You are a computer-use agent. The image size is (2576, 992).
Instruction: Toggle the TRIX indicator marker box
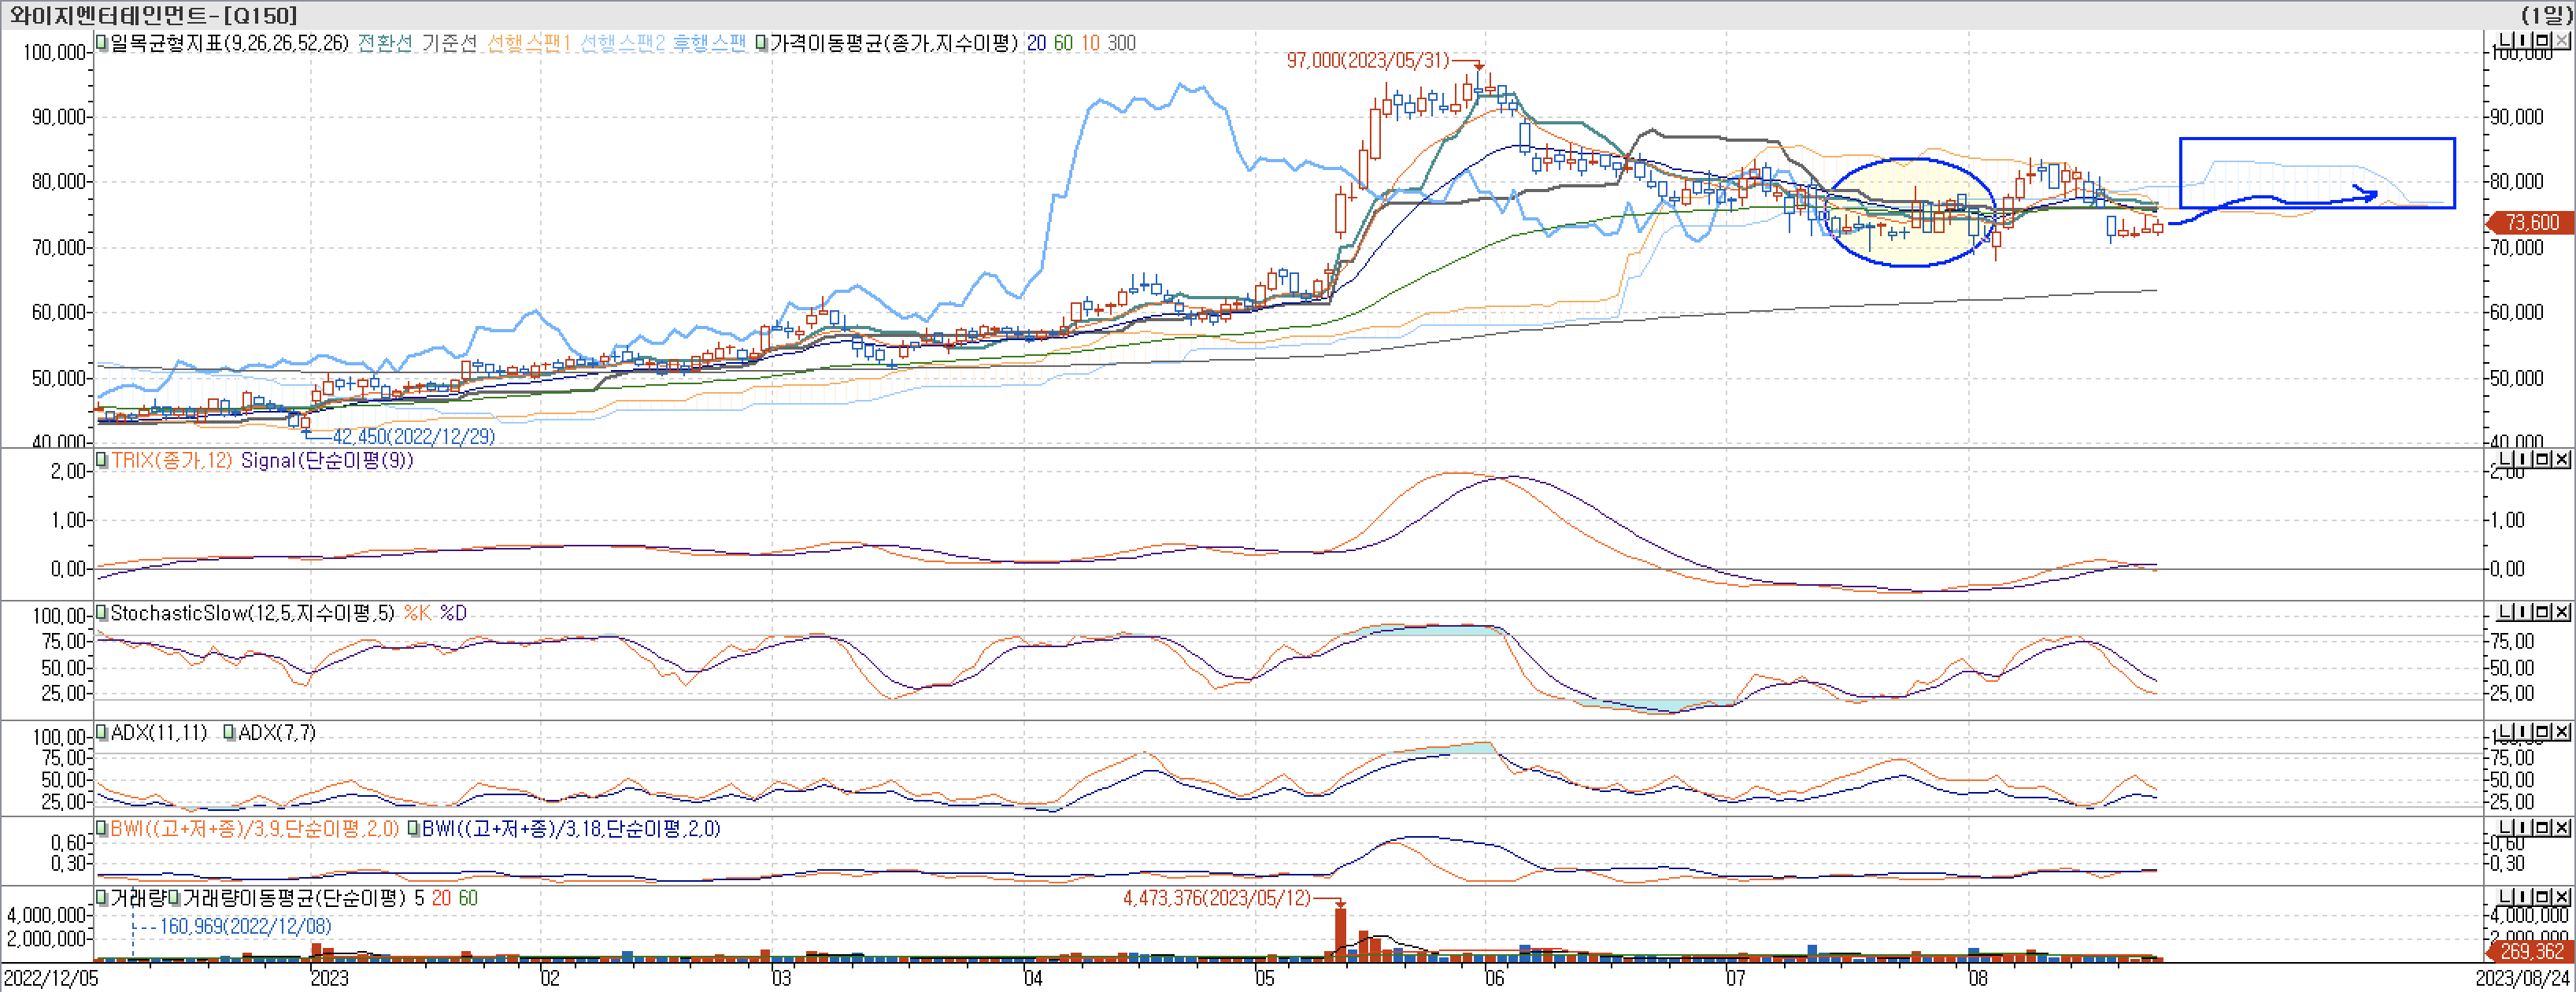coord(102,460)
